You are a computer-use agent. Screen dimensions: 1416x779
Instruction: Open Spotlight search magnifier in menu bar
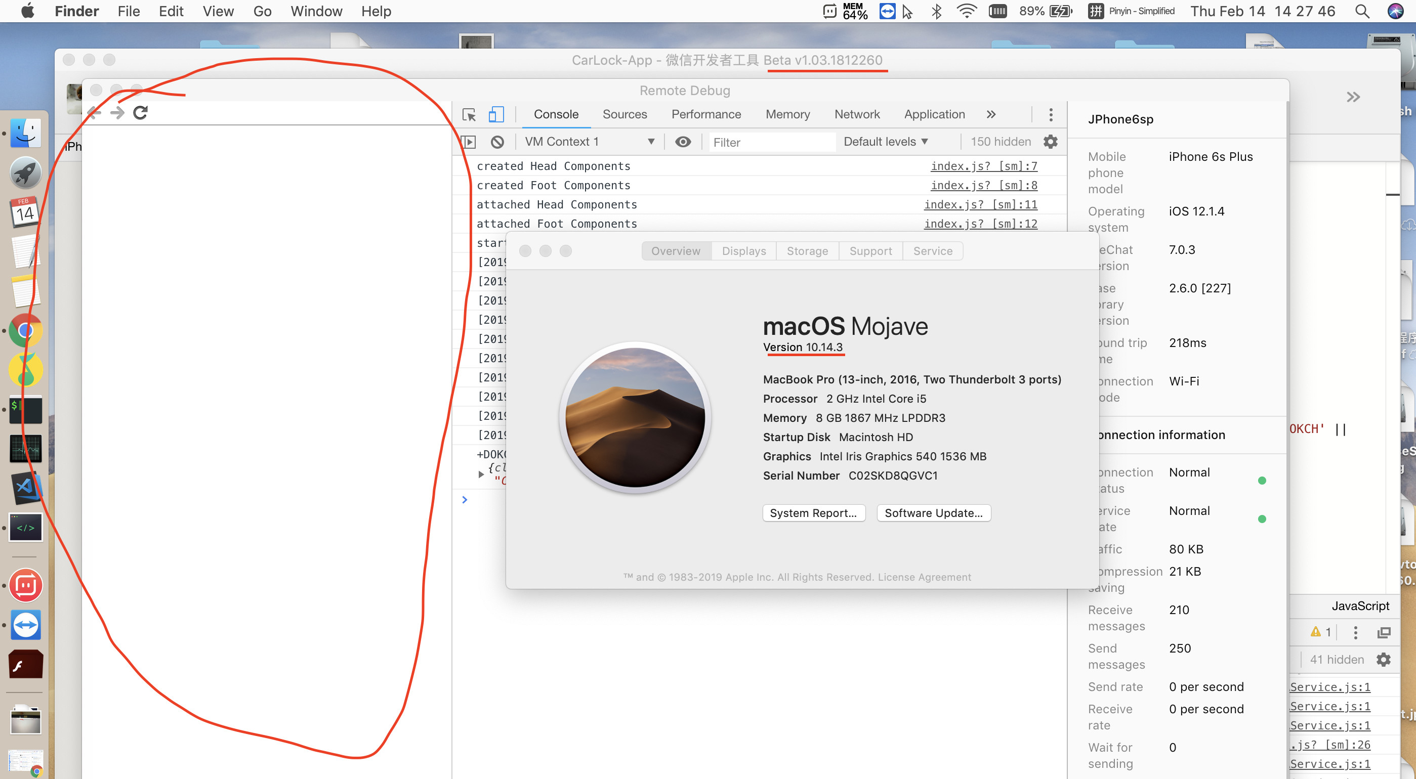tap(1362, 11)
